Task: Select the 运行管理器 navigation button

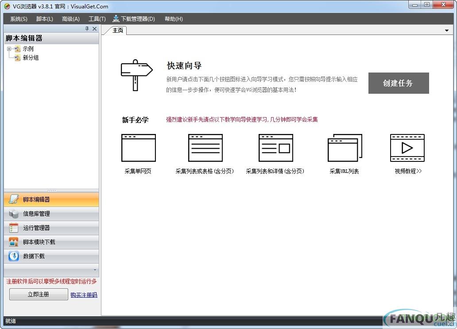Action: point(51,228)
